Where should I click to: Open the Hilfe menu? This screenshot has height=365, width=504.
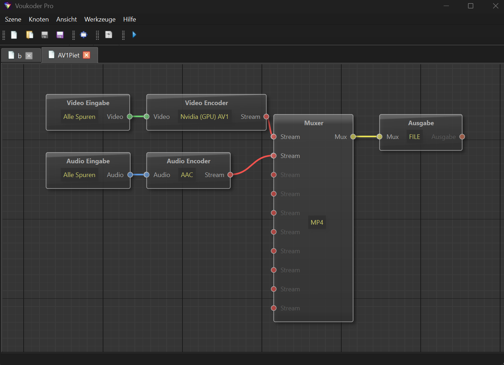pos(130,19)
